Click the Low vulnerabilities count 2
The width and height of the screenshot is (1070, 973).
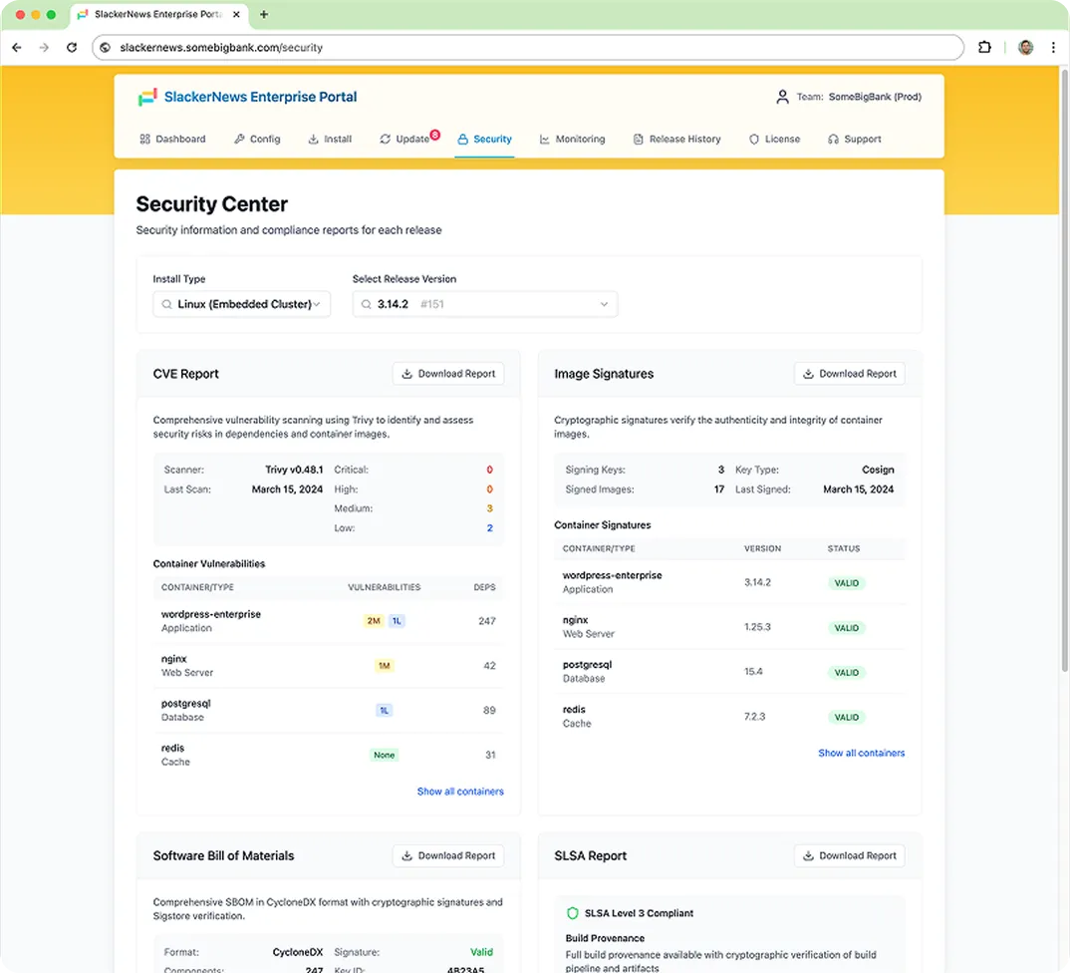click(x=490, y=528)
